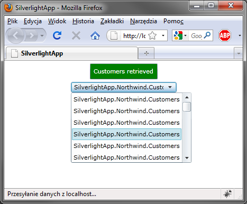Click the Customers retrieved button
The height and width of the screenshot is (204, 247).
point(124,71)
